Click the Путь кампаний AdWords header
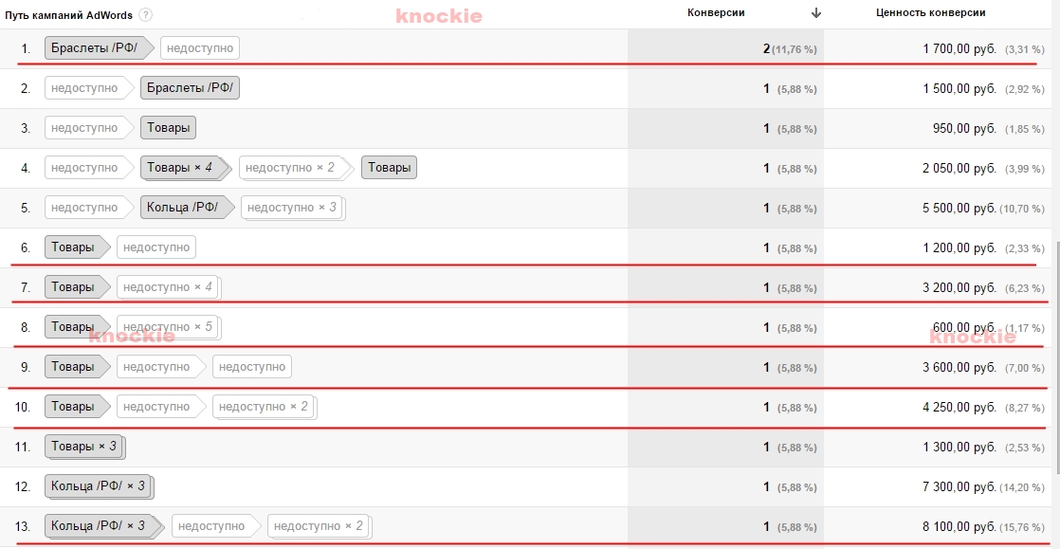This screenshot has height=549, width=1060. (x=69, y=15)
